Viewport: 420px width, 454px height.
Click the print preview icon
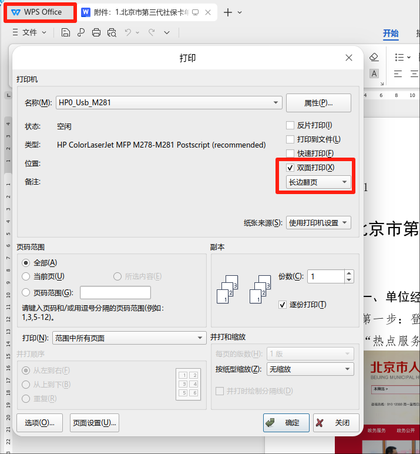pyautogui.click(x=112, y=32)
